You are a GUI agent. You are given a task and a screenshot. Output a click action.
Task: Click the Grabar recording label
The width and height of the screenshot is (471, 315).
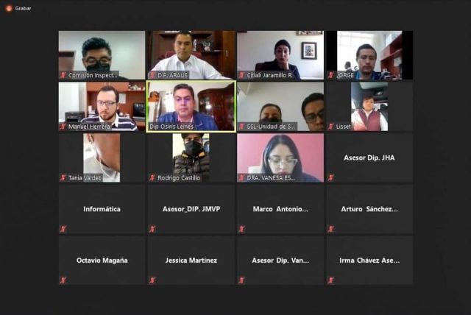click(23, 8)
